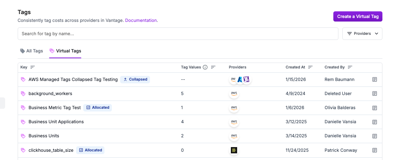Image resolution: width=415 pixels, height=160 pixels.
Task: Switch to the All Tags tab
Action: point(32,51)
